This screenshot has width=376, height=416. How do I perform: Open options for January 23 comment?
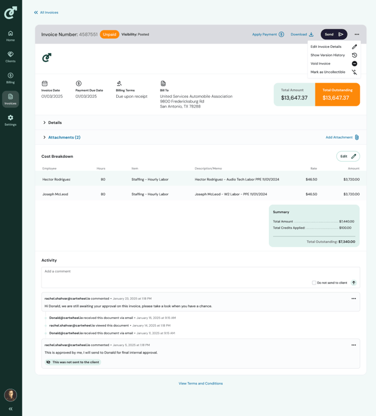pyautogui.click(x=354, y=299)
